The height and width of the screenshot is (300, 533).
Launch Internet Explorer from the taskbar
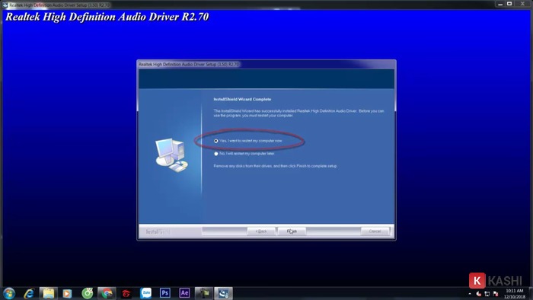(29, 293)
